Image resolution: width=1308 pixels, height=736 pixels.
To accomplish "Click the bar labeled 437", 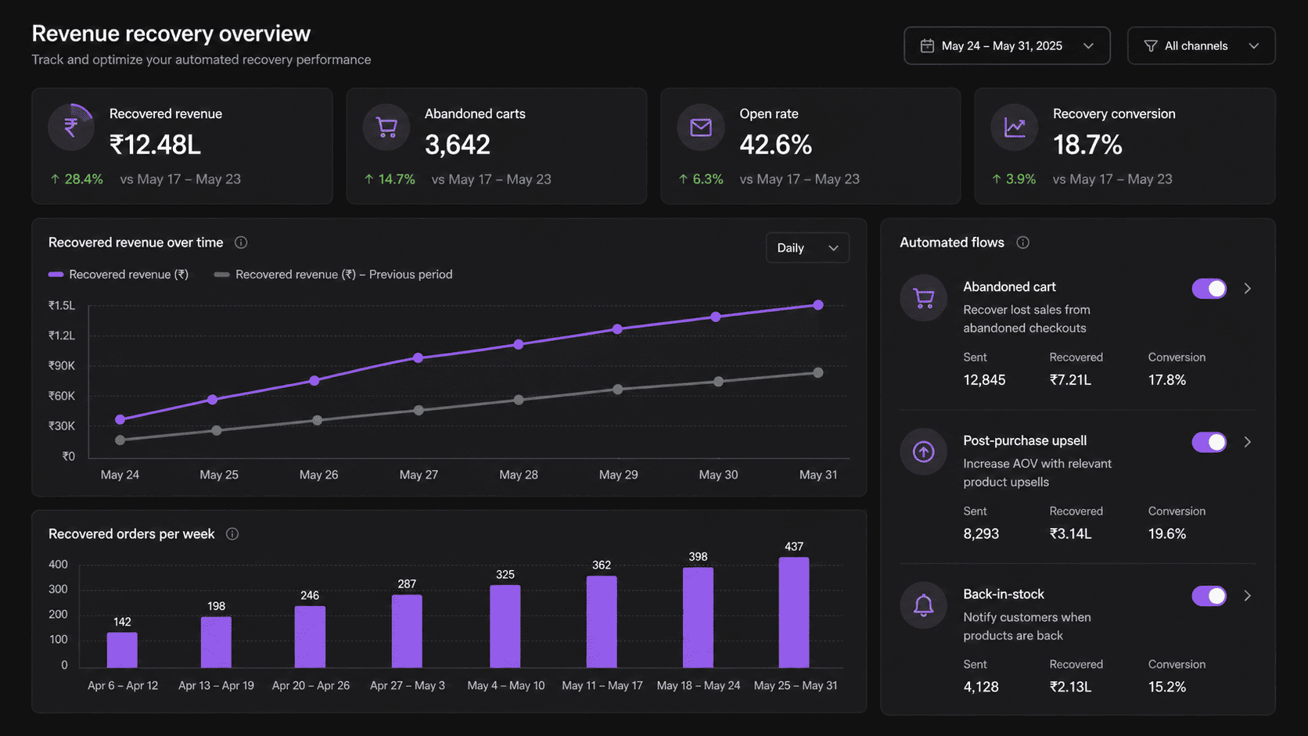I will pyautogui.click(x=794, y=612).
